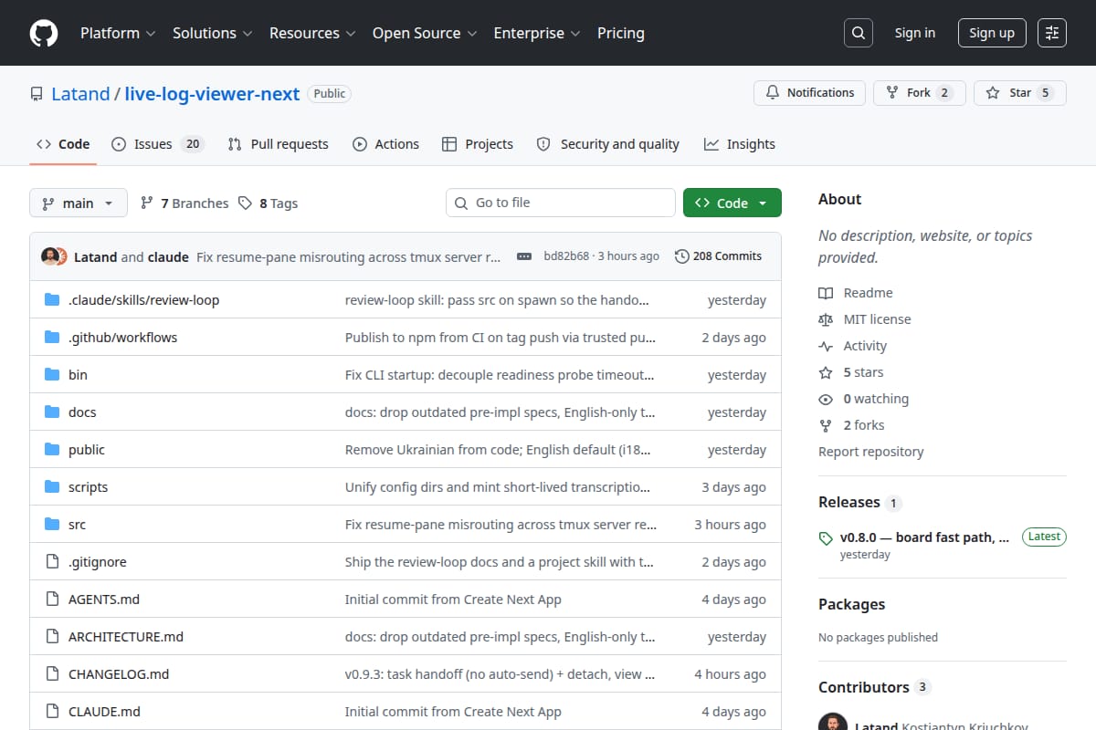Open appearance settings icon next to Sign up
Viewport: 1096px width, 730px height.
(x=1052, y=33)
